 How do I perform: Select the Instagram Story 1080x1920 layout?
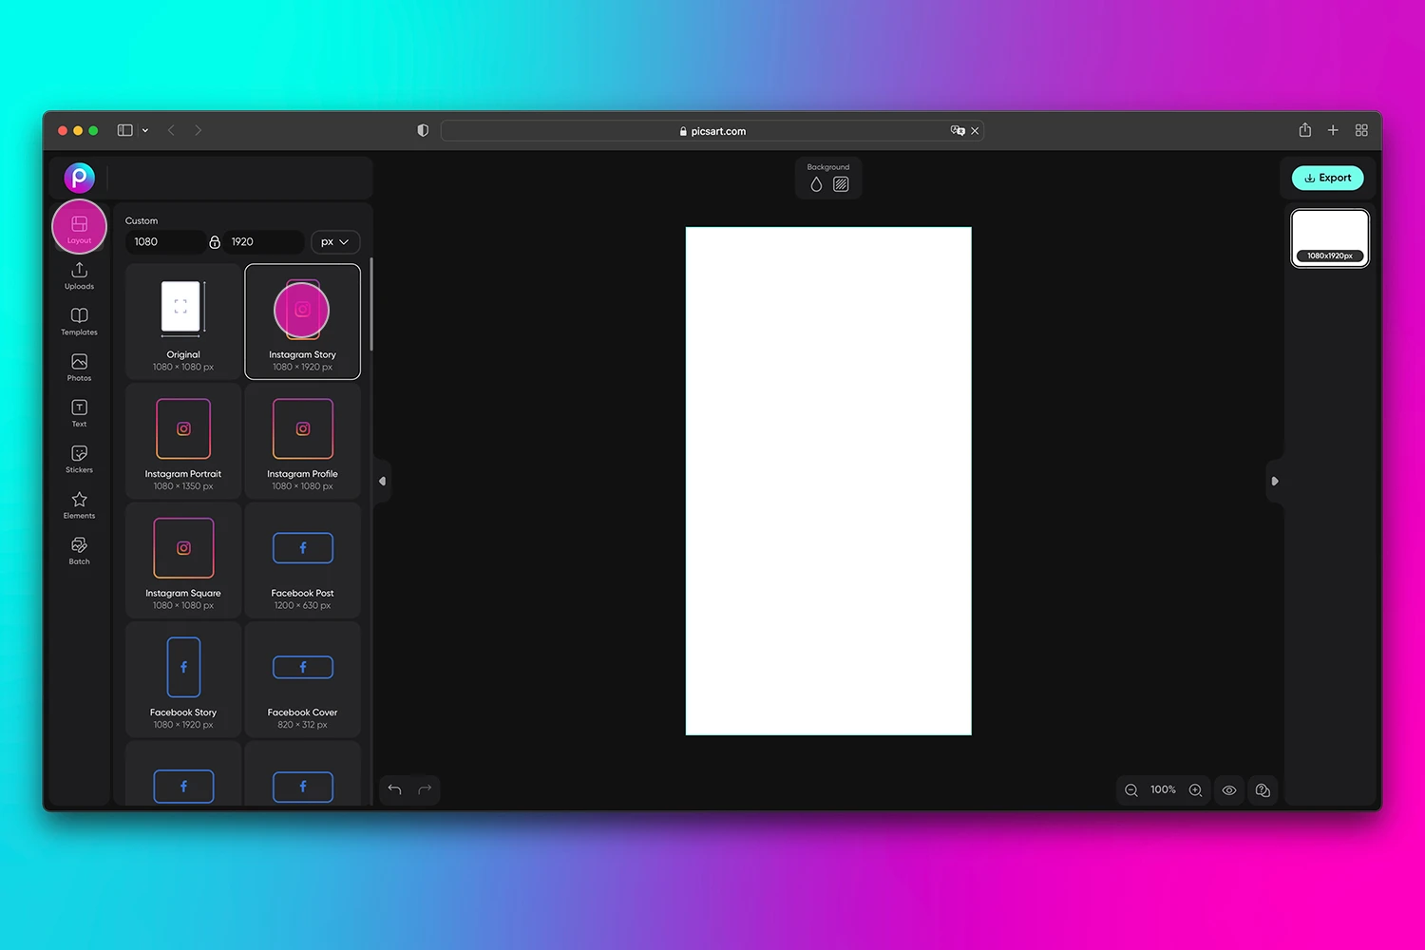(x=302, y=321)
